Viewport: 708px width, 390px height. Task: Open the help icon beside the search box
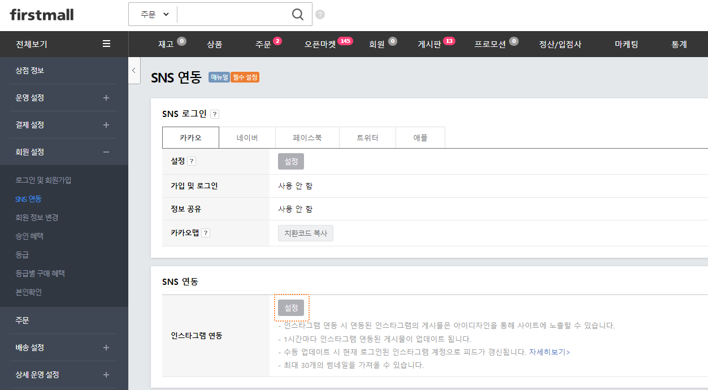(x=320, y=15)
